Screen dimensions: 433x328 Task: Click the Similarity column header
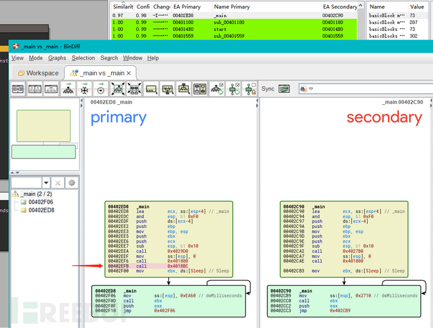122,7
